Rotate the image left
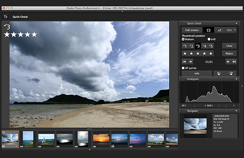Screen dimensions: 244x158 click(x=219, y=73)
